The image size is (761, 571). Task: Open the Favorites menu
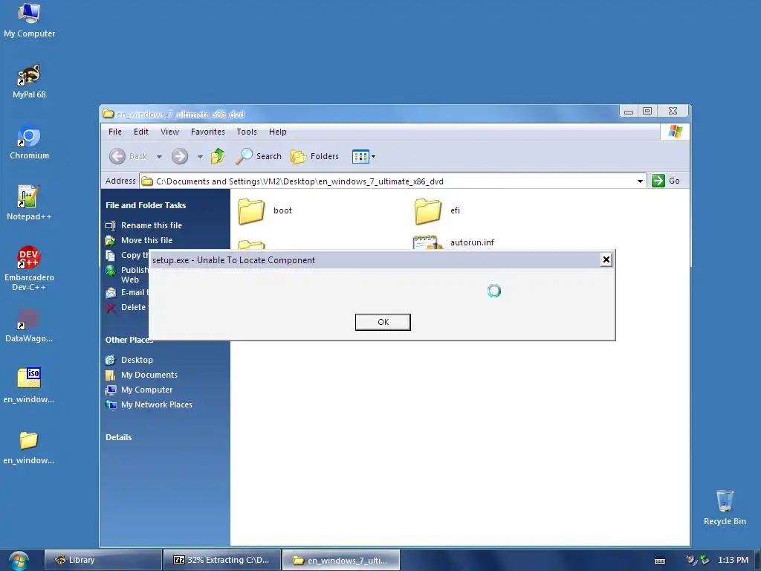tap(208, 132)
